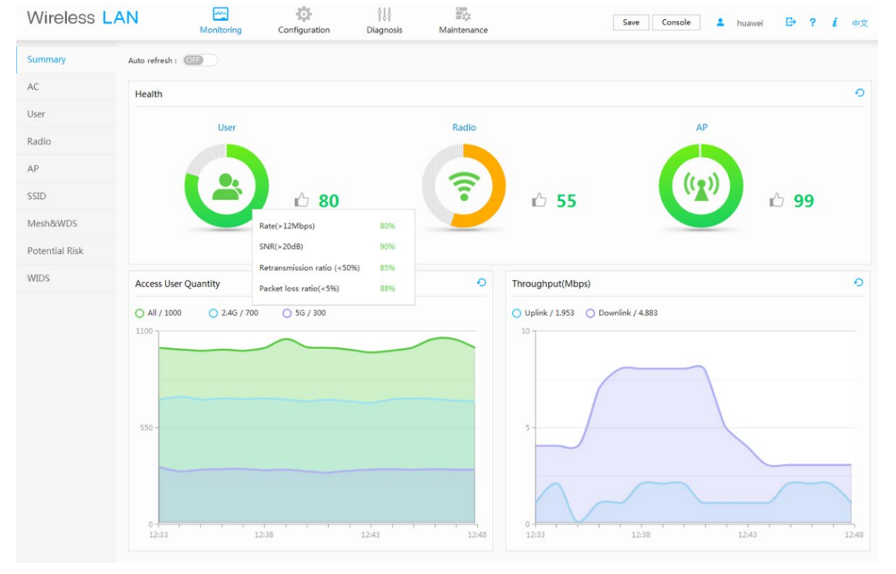896x574 pixels.
Task: Open the Diagnosis sliders icon
Action: point(385,14)
